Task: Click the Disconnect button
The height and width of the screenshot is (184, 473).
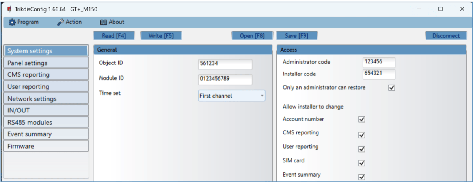Action: [446, 36]
